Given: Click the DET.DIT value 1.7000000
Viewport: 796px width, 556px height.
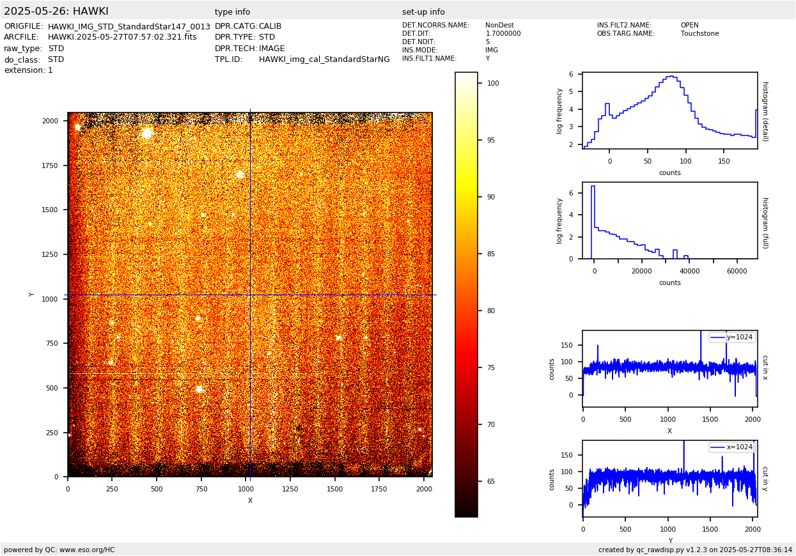Looking at the screenshot, I should coord(503,34).
